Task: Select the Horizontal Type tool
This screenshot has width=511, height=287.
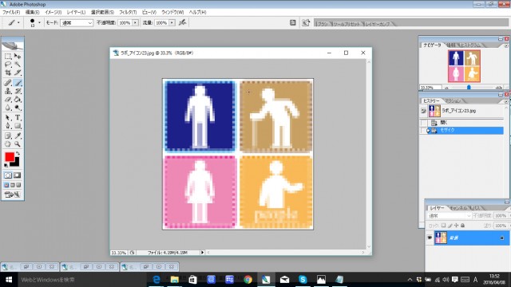Action: click(x=18, y=117)
